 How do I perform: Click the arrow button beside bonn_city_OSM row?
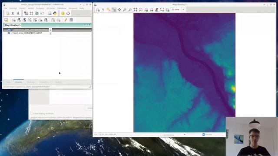[50, 33]
